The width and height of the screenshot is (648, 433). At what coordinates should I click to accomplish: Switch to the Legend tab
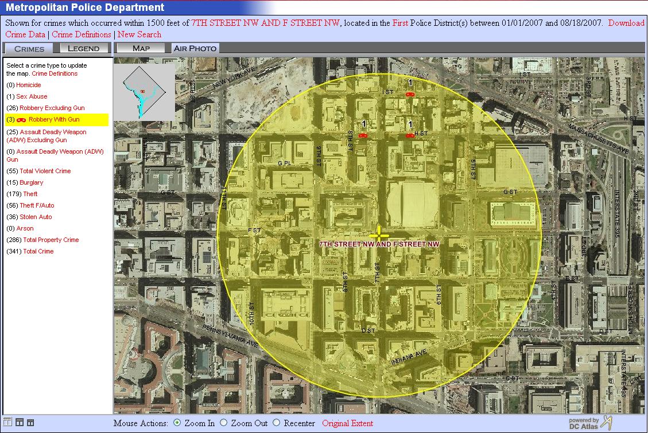tap(84, 48)
